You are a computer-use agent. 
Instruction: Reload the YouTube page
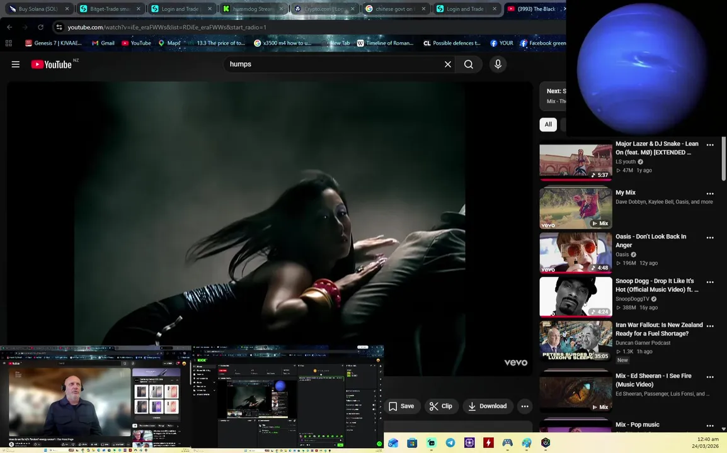tap(41, 27)
